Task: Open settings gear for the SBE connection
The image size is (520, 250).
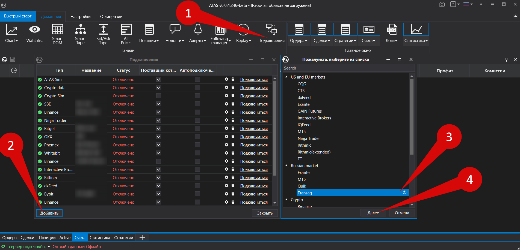Action: pos(226,104)
